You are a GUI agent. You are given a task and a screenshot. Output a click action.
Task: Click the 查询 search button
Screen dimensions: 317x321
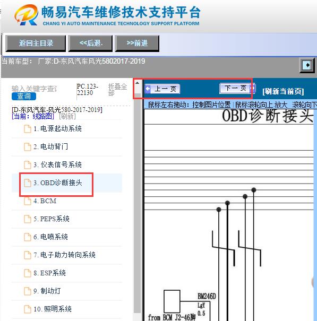(x=24, y=96)
